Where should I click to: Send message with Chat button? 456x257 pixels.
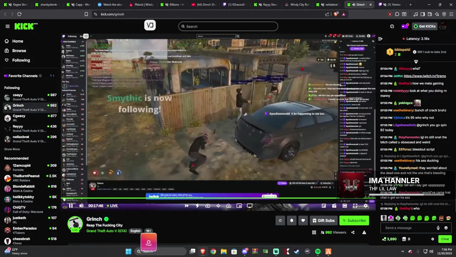point(445,239)
